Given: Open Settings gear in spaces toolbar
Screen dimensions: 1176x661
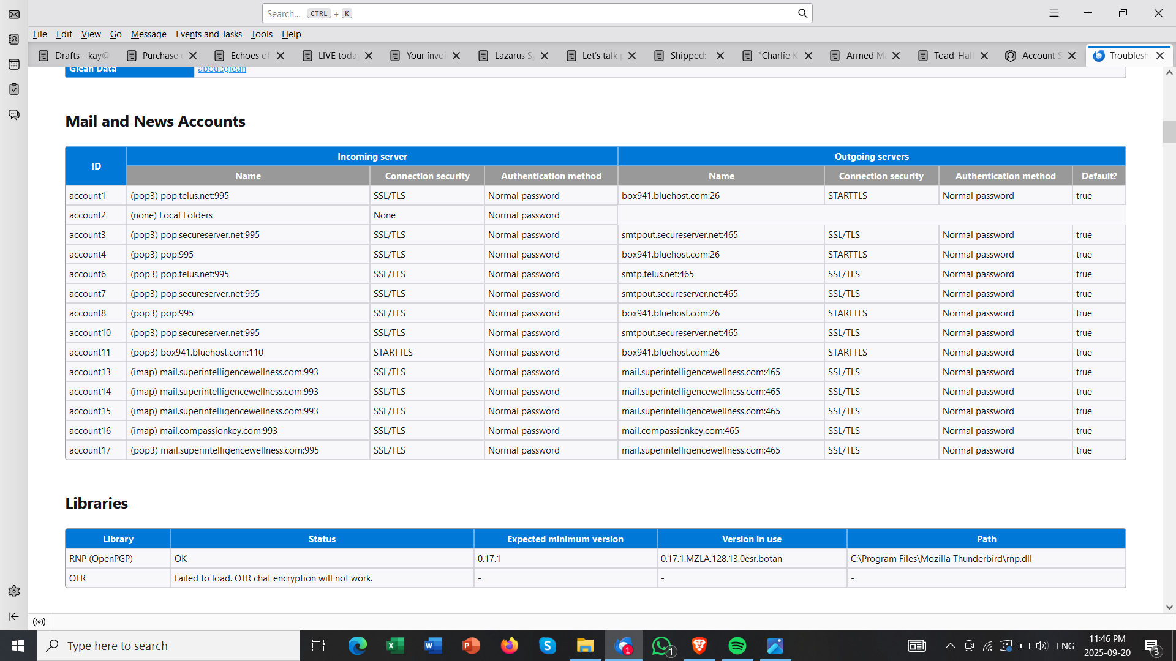Looking at the screenshot, I should point(14,591).
